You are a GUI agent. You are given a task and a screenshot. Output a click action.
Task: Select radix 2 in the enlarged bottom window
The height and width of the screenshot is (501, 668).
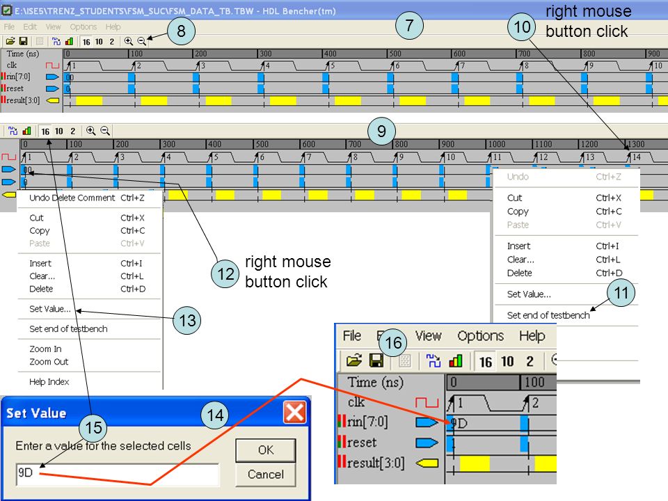tap(530, 362)
